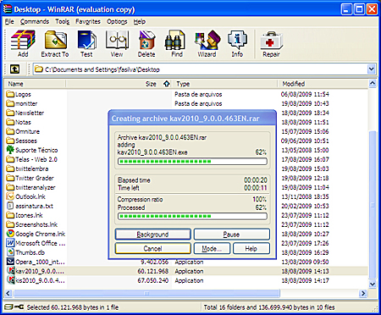Select the Logos folder icon
The height and width of the screenshot is (315, 381).
click(x=10, y=94)
